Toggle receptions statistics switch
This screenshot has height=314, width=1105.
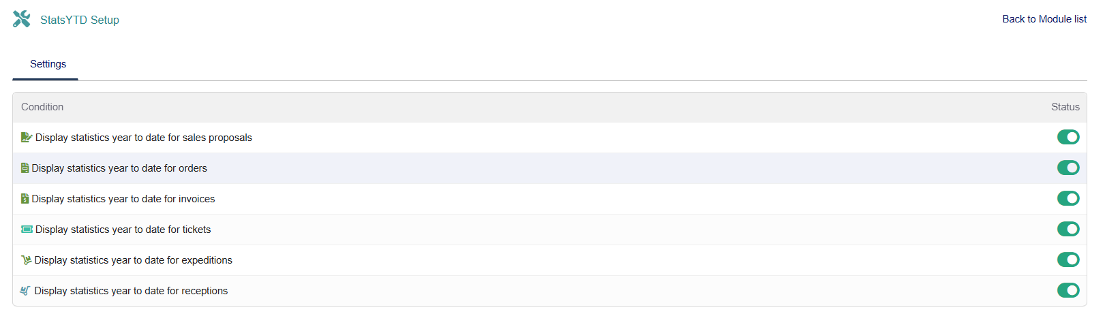click(x=1068, y=291)
